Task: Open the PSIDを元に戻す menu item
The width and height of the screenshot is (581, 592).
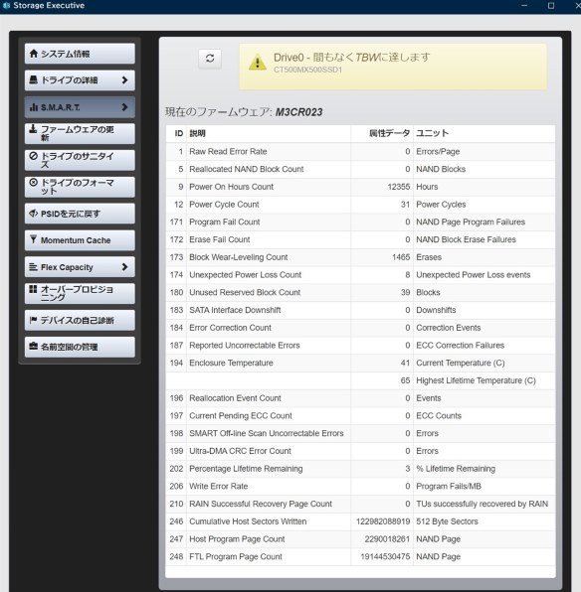Action: pyautogui.click(x=80, y=214)
